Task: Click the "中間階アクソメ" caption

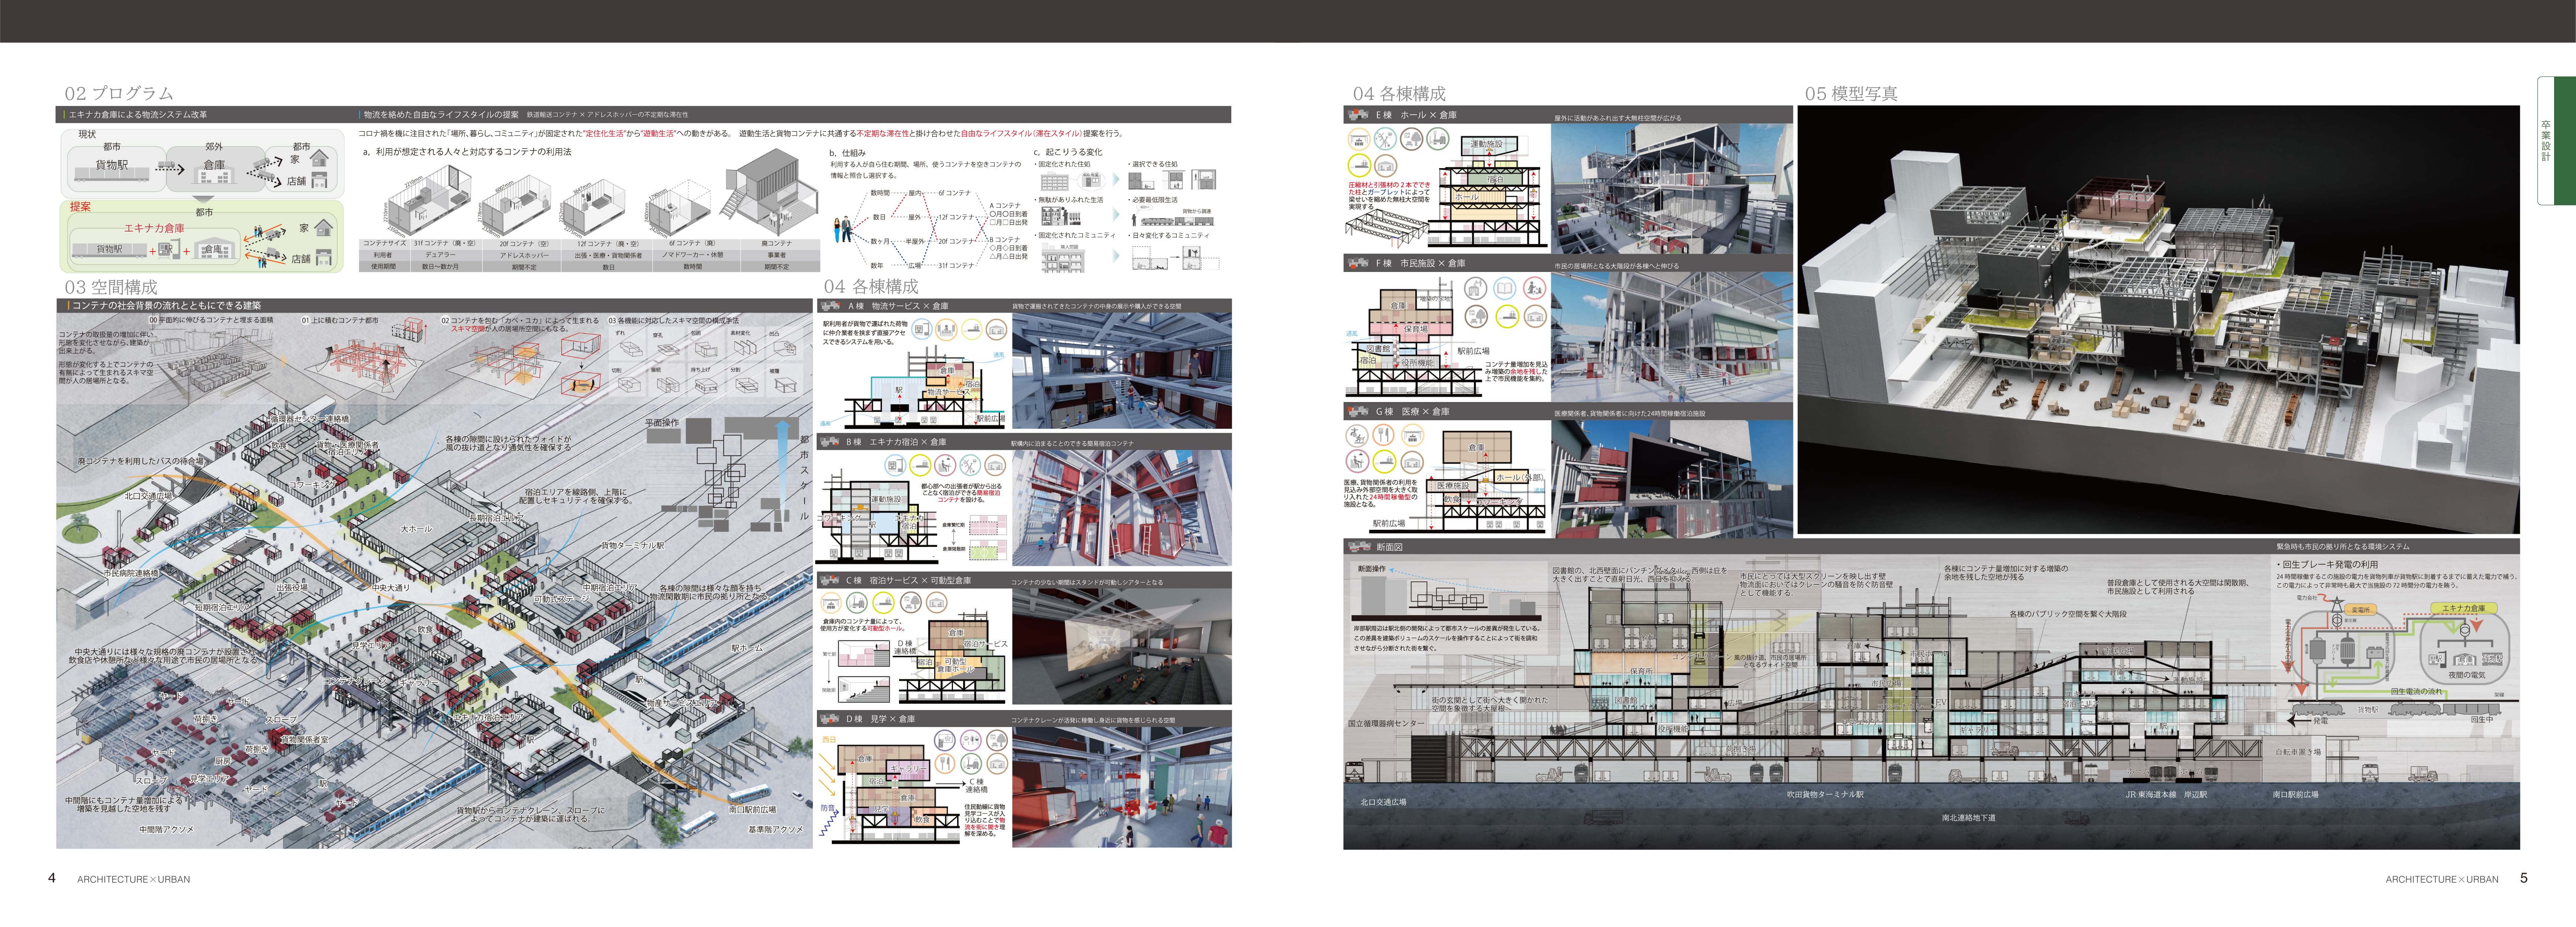Action: coord(167,829)
